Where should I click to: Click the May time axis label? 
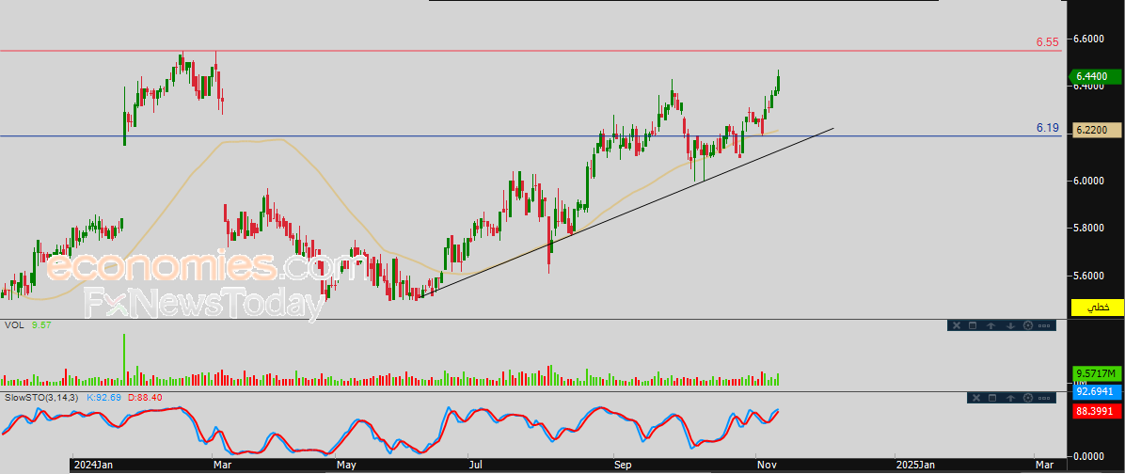(x=347, y=466)
